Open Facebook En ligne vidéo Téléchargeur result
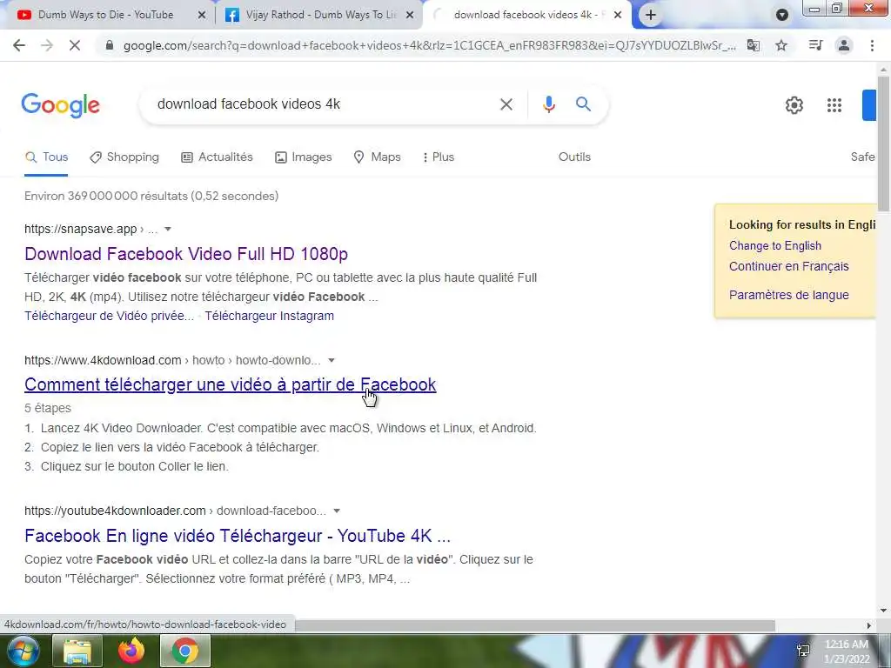 point(238,536)
